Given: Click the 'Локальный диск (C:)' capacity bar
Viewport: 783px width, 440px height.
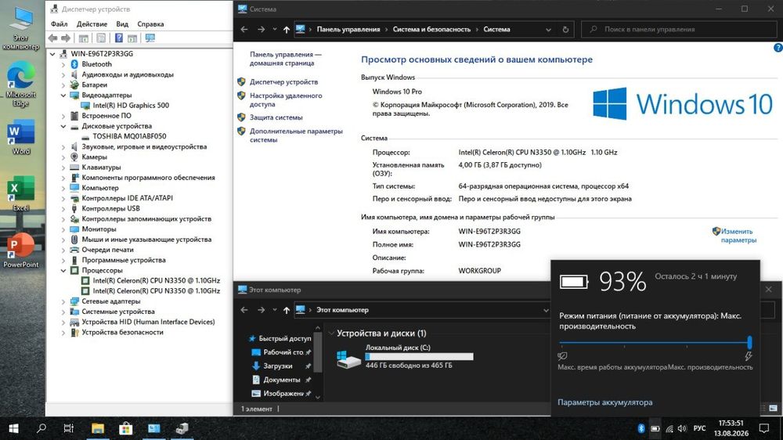Looking at the screenshot, I should click(x=419, y=356).
